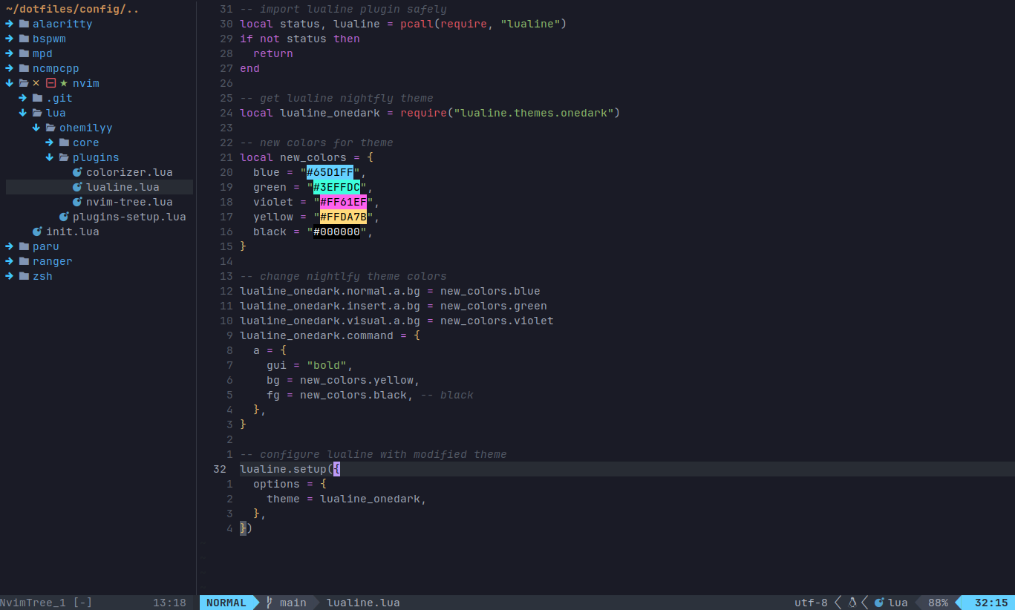Click the lua open folder icon
Screen dimensions: 1015x610
(x=37, y=113)
